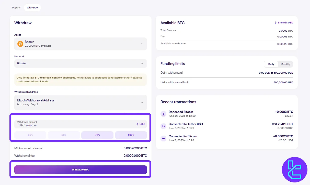Click the convert icon beside Converted to Bitcoin

pos(163,138)
